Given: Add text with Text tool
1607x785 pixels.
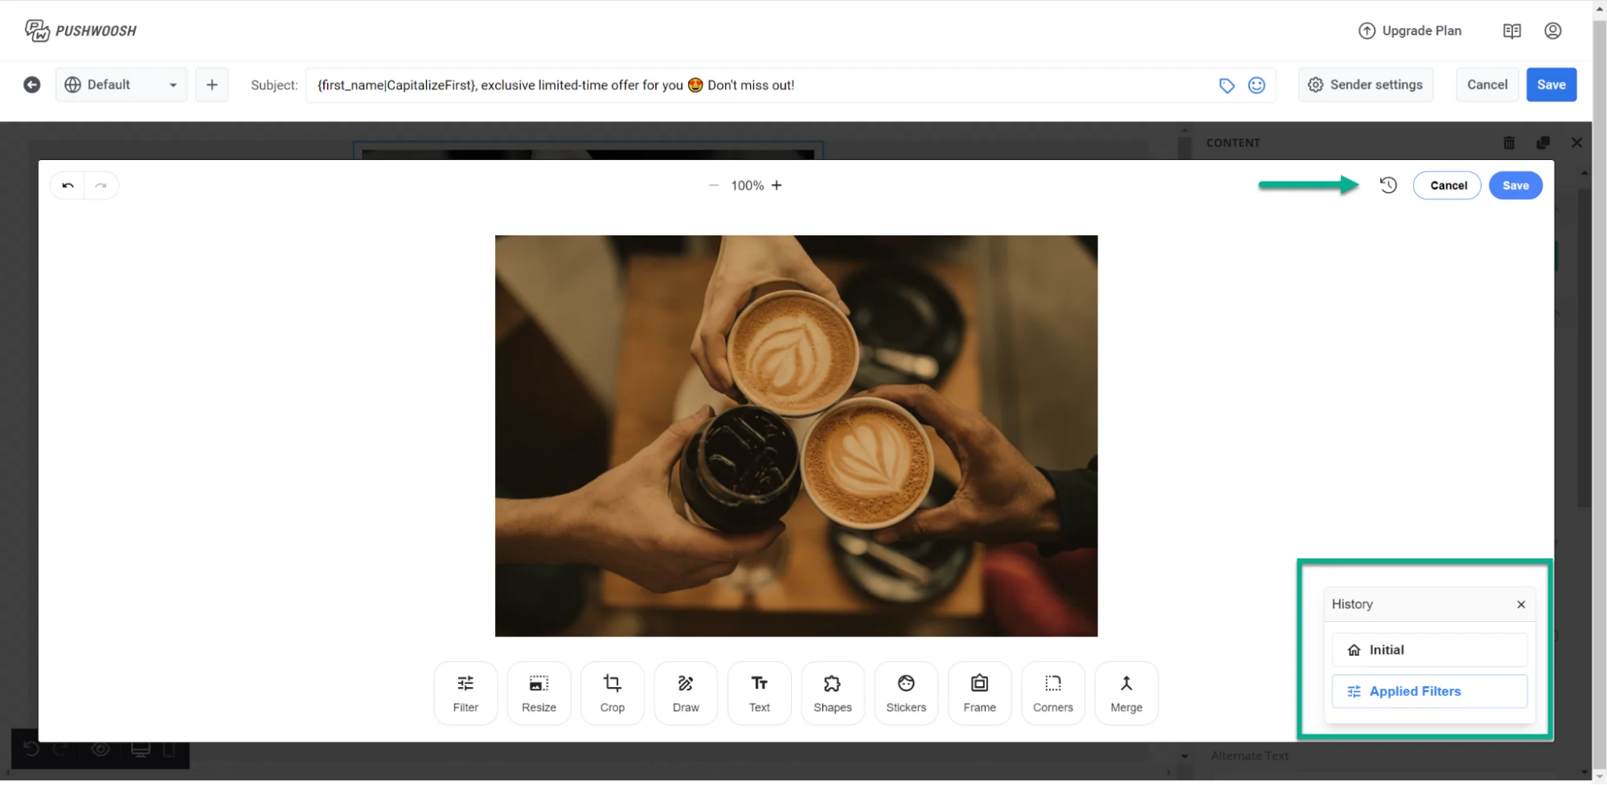Looking at the screenshot, I should tap(759, 693).
